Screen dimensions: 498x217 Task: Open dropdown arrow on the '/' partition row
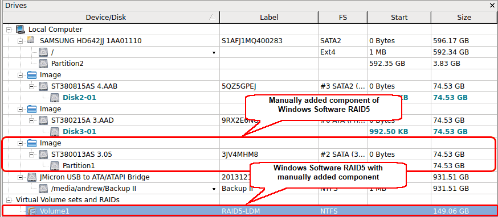214,53
